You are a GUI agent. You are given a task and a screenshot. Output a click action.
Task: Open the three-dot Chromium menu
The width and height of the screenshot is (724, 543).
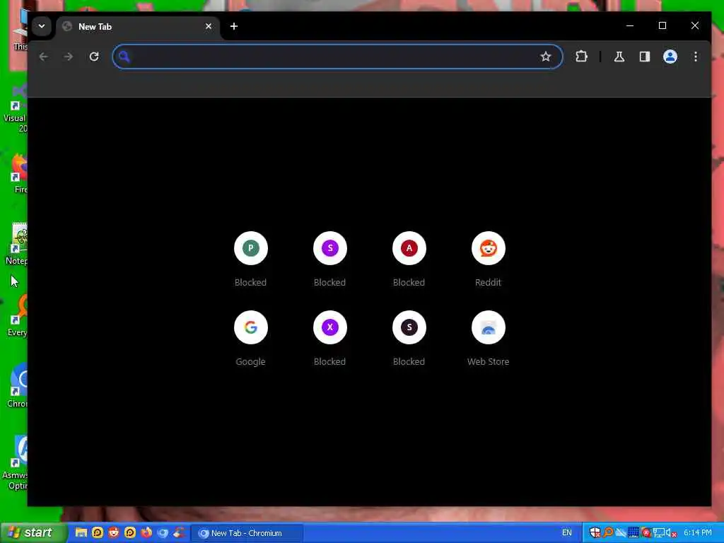696,57
